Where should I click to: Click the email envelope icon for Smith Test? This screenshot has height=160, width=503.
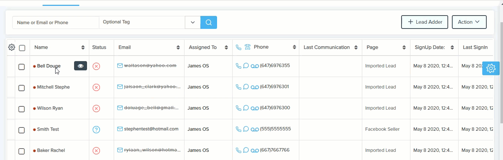pos(120,129)
